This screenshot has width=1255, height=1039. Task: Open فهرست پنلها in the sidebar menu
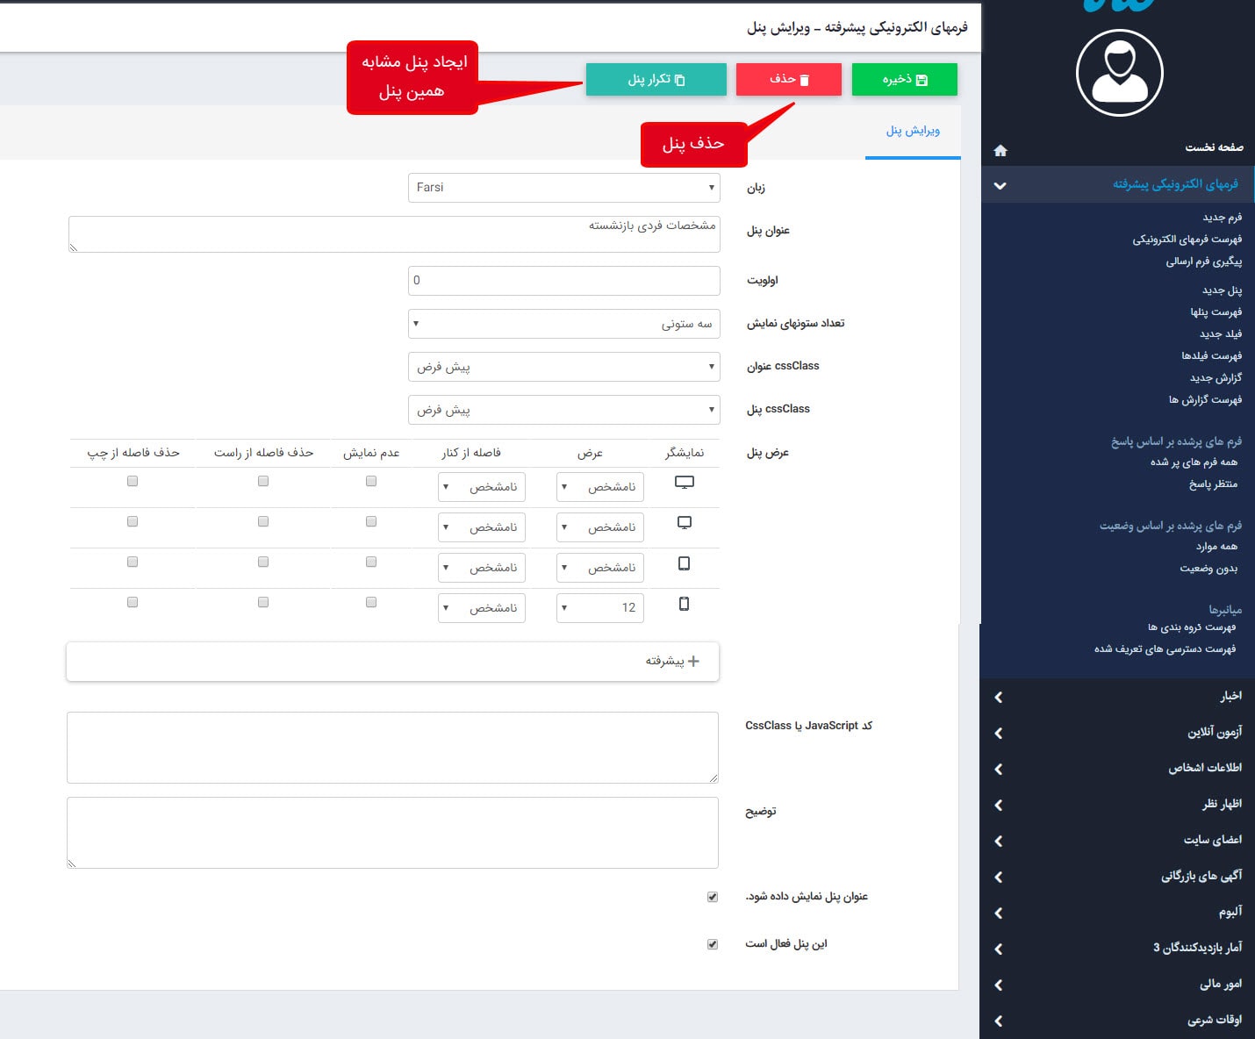1216,312
